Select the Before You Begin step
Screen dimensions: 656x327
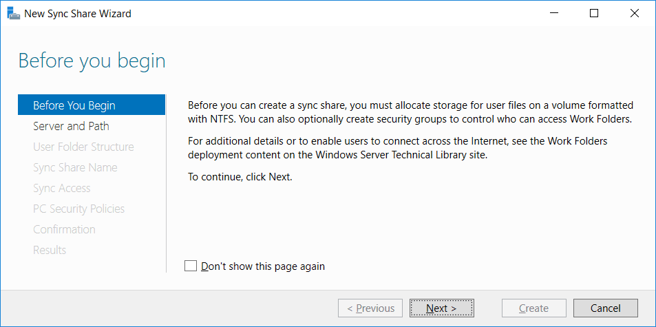(x=92, y=105)
